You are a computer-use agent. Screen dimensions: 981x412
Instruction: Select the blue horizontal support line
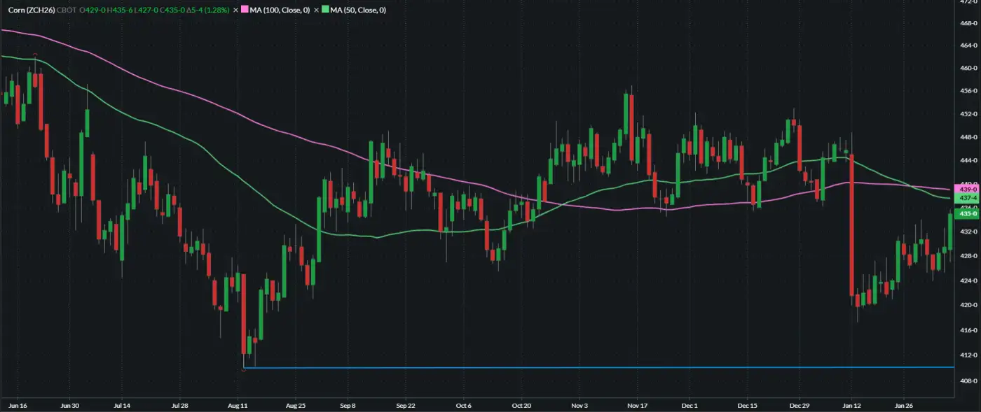click(561, 367)
